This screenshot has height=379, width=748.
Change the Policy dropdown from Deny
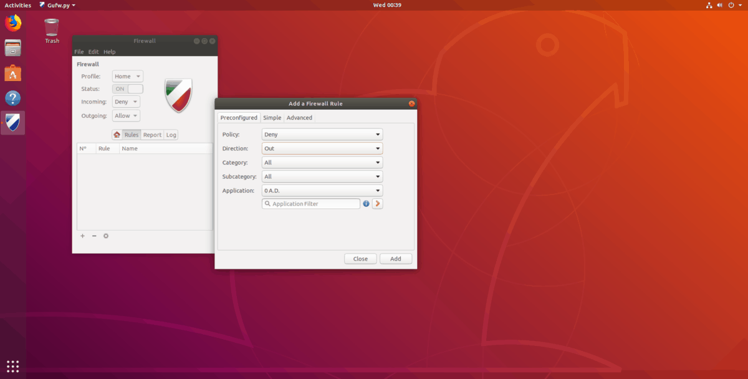(x=322, y=134)
